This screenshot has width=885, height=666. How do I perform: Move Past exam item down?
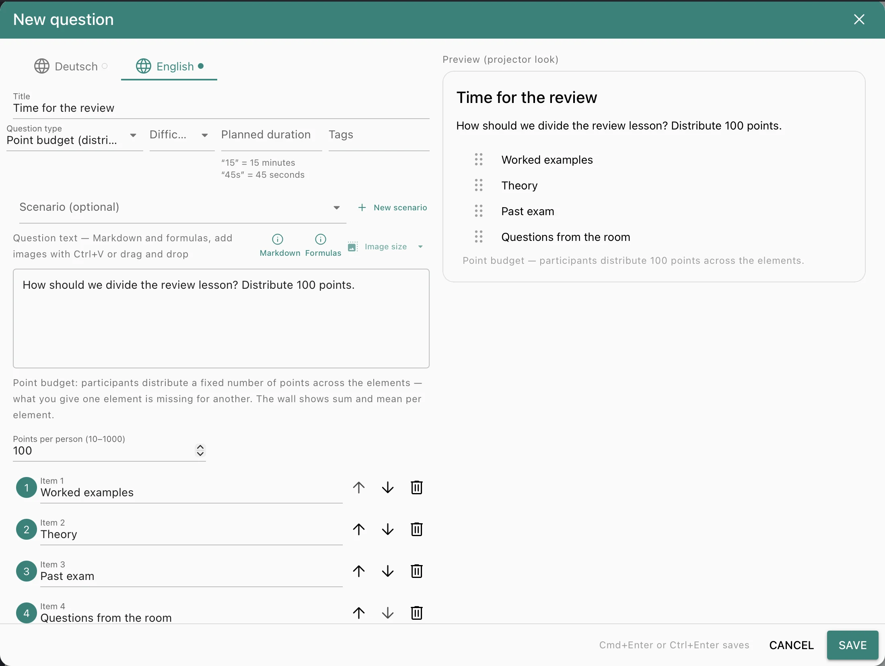tap(387, 571)
